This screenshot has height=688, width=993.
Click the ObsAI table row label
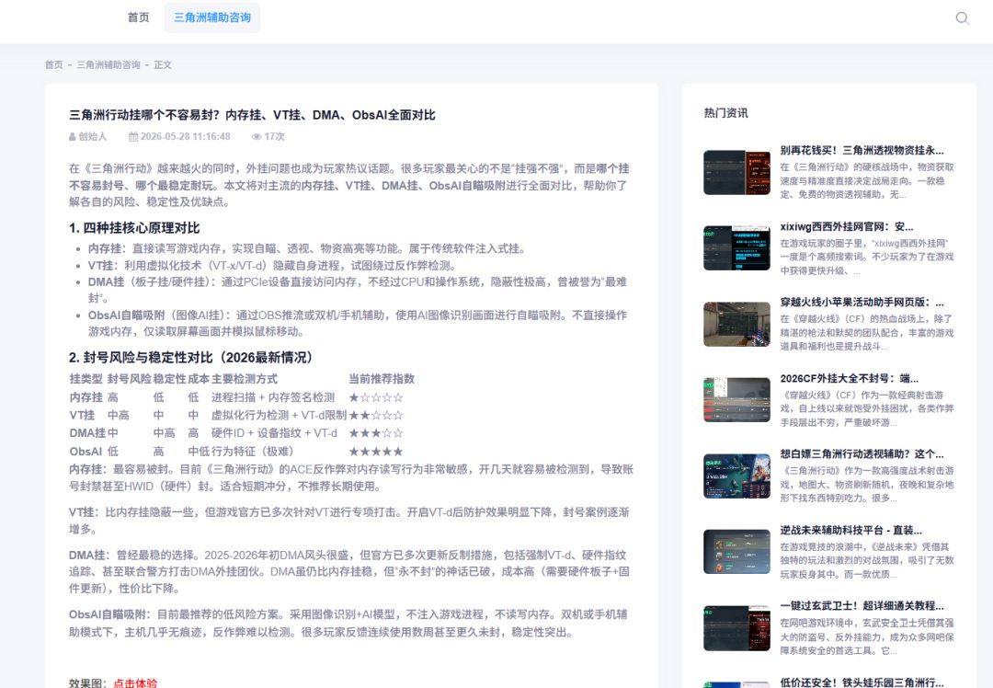click(86, 451)
